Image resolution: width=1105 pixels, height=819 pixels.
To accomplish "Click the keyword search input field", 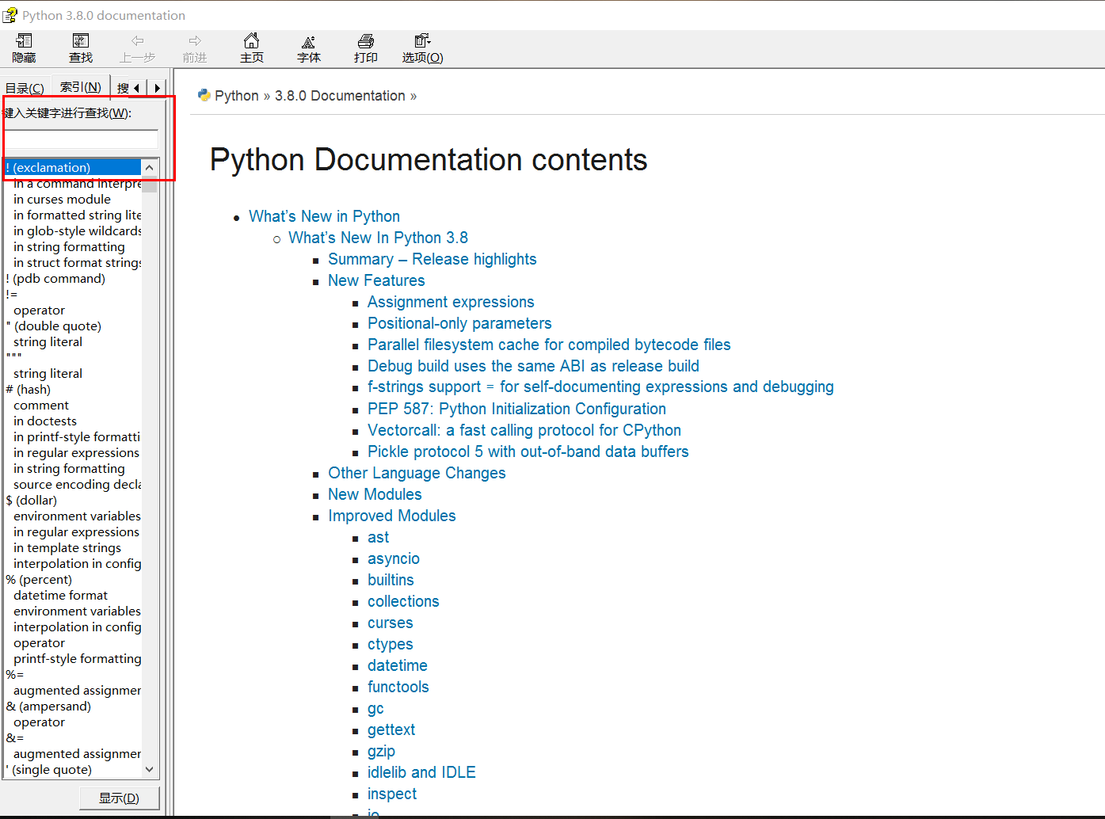I will click(81, 139).
